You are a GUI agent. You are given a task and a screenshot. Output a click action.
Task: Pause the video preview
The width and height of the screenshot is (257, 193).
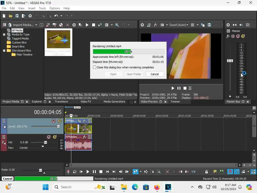pos(179,88)
